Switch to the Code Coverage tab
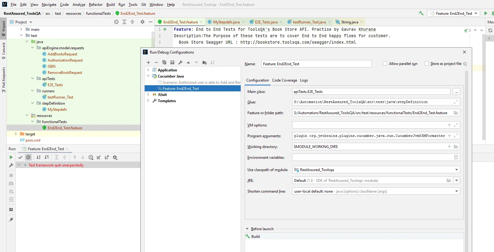This screenshot has height=252, width=494. pos(284,80)
